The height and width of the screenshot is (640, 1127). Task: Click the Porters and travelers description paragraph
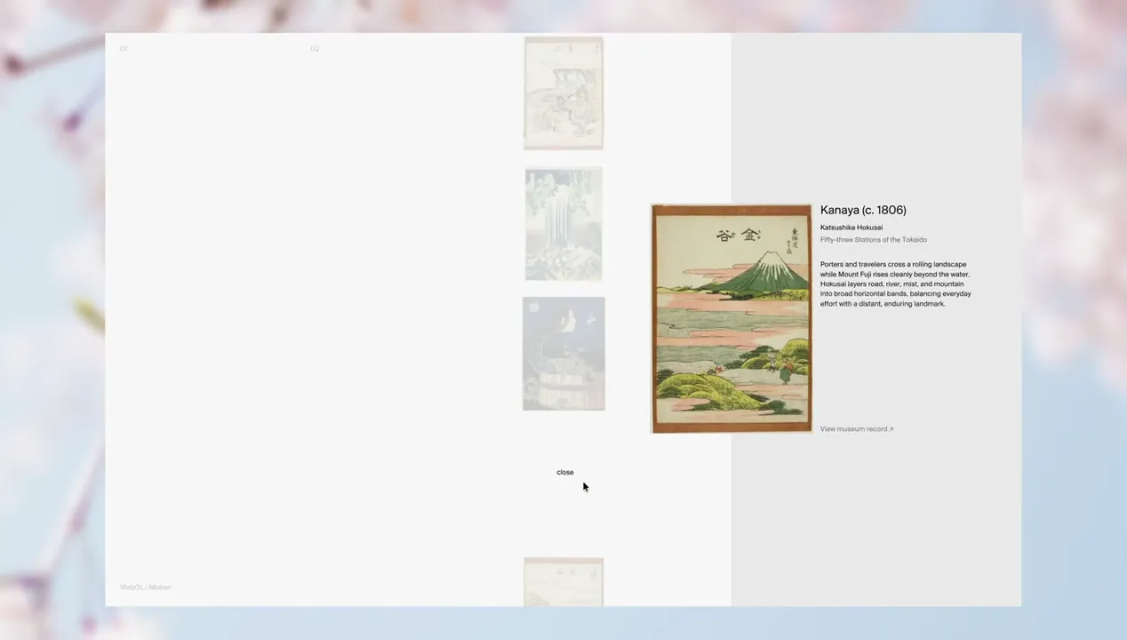click(896, 284)
